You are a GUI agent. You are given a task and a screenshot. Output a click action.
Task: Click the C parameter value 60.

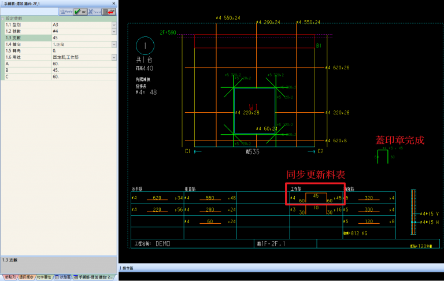tap(84, 77)
